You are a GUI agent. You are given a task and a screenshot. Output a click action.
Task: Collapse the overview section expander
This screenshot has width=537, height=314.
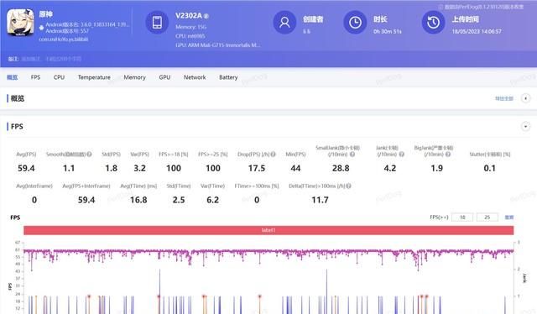[526, 98]
